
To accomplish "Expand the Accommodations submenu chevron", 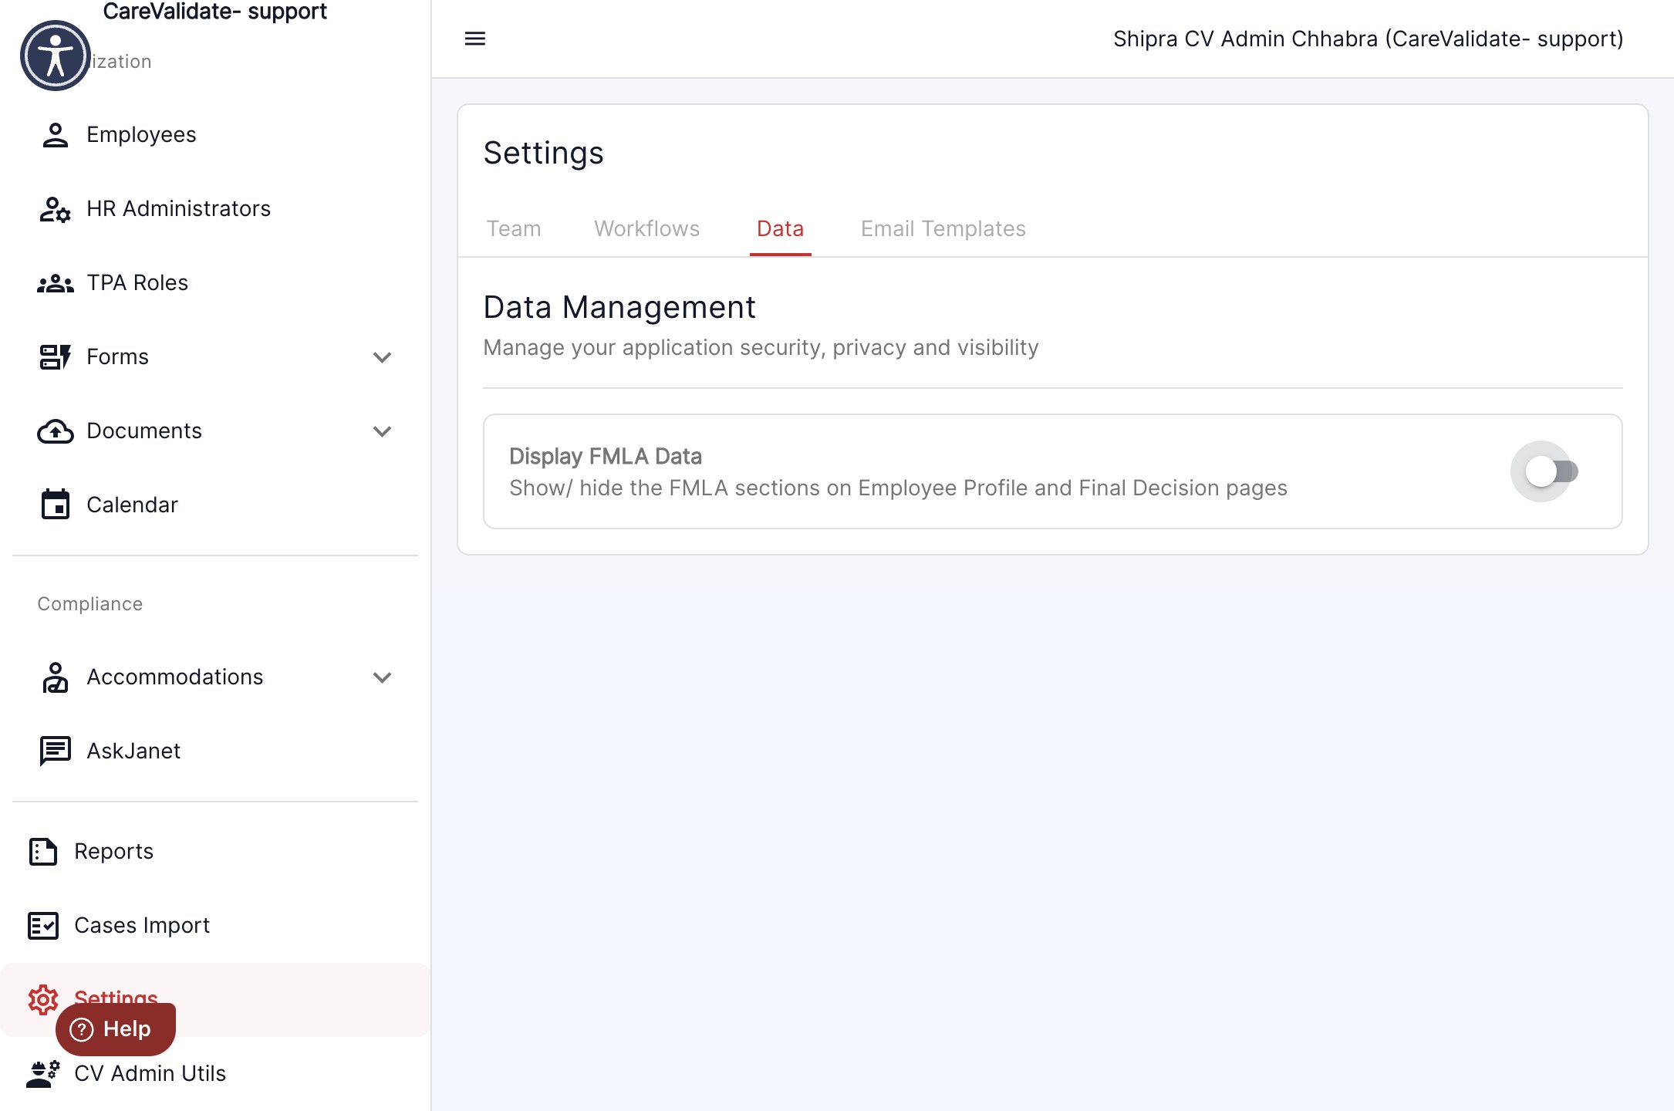I will point(383,677).
